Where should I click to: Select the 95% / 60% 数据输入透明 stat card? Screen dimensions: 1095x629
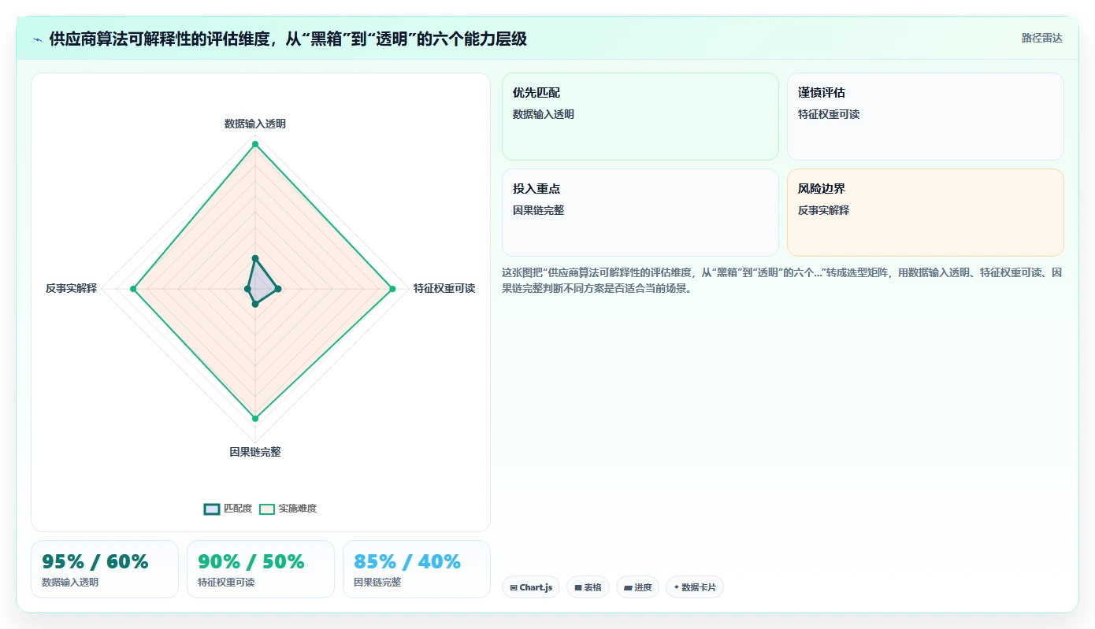105,569
